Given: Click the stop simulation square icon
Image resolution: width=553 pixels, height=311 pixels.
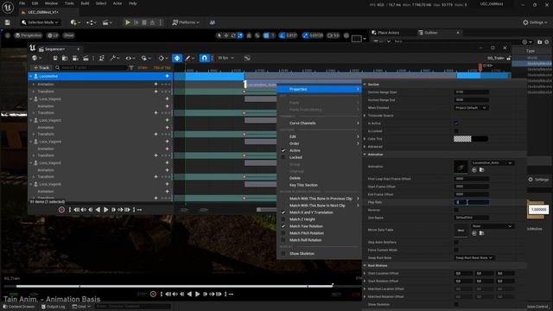Looking at the screenshot, I should (144, 22).
